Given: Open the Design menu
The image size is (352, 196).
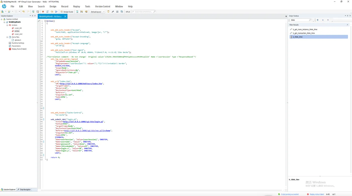Looking at the screenshot, I should pos(53,7).
